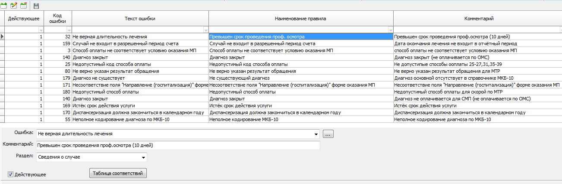Click the delete record icon
Viewport: 562px width, 184px height.
click(23, 5)
